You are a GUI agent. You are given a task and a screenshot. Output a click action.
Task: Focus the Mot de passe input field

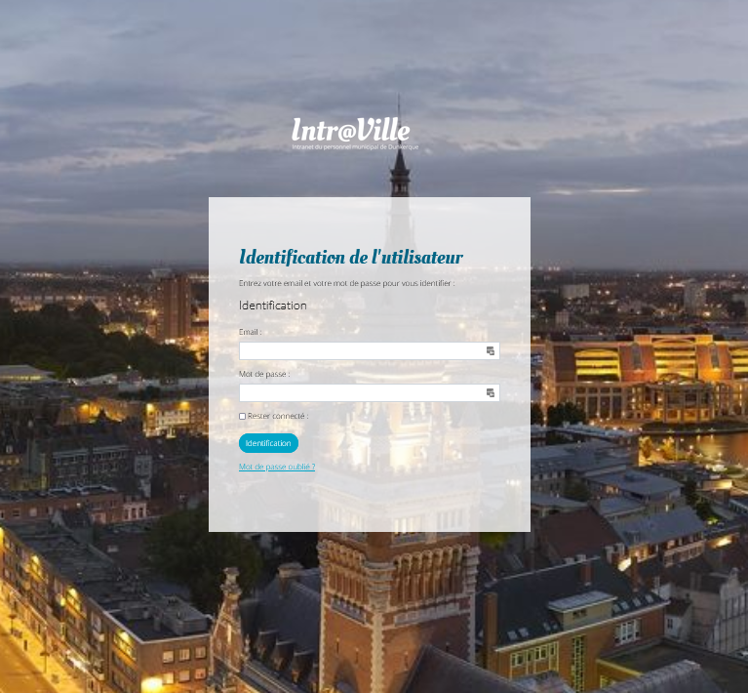[369, 393]
